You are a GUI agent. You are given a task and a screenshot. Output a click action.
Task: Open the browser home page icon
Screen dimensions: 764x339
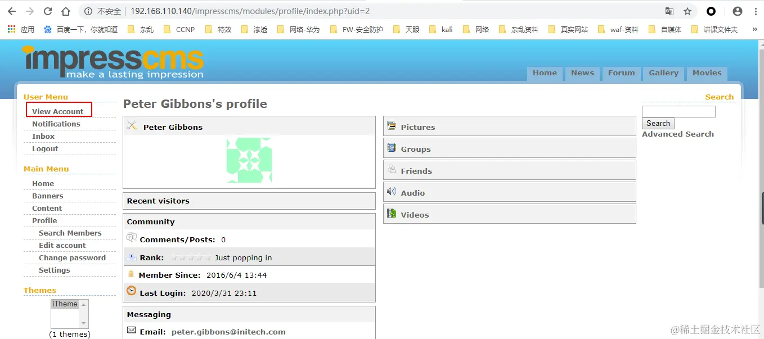66,11
